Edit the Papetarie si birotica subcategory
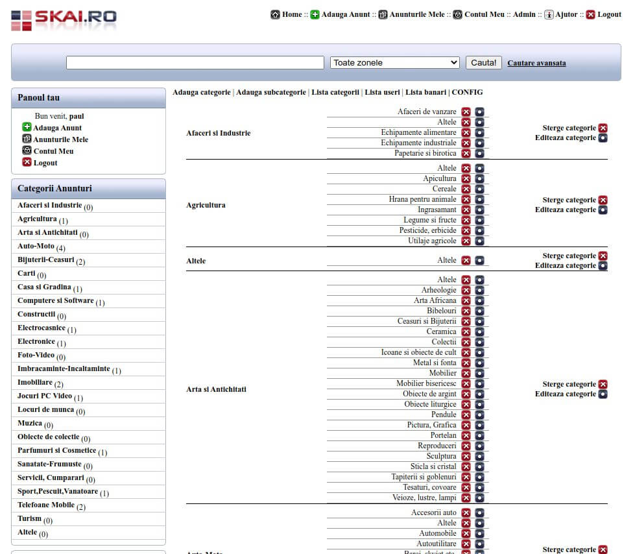This screenshot has height=554, width=635. (x=479, y=154)
